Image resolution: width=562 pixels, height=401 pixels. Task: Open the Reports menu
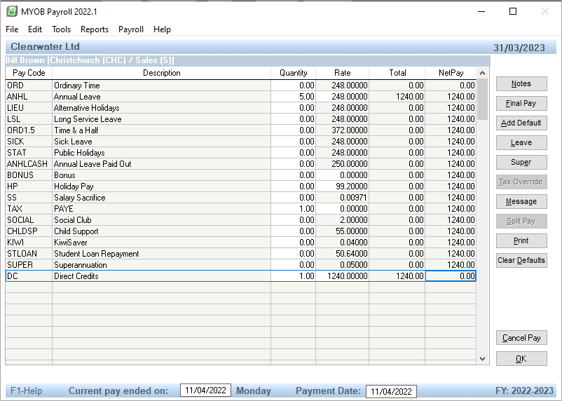click(95, 29)
